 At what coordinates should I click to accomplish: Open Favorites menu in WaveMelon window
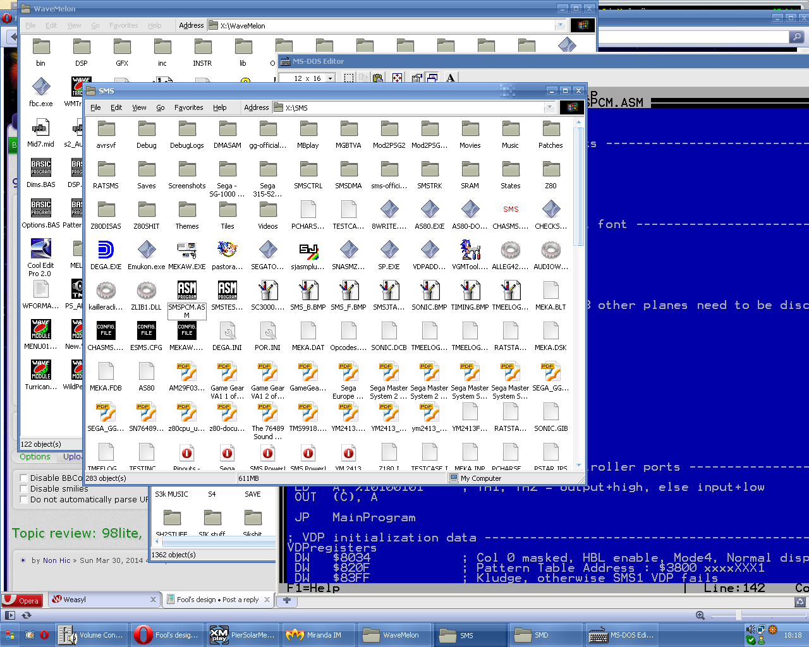[x=123, y=25]
